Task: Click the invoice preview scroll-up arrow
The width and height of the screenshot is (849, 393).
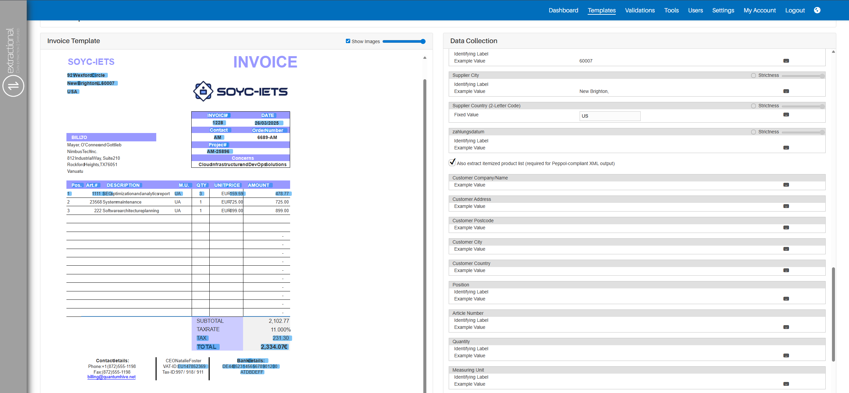Action: 425,58
